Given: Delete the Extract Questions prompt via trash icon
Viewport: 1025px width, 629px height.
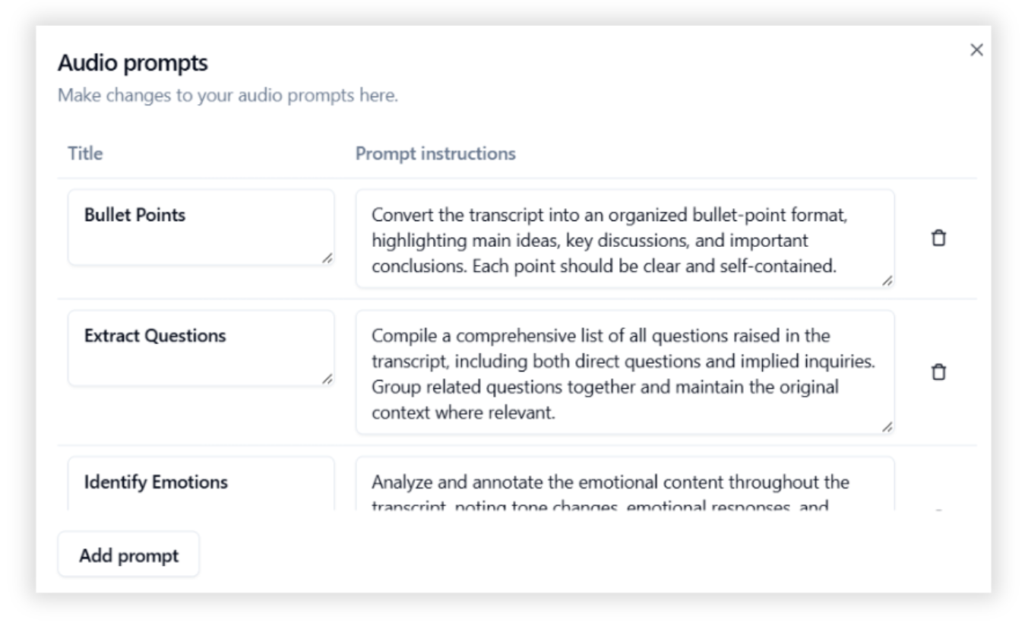Looking at the screenshot, I should tap(939, 371).
